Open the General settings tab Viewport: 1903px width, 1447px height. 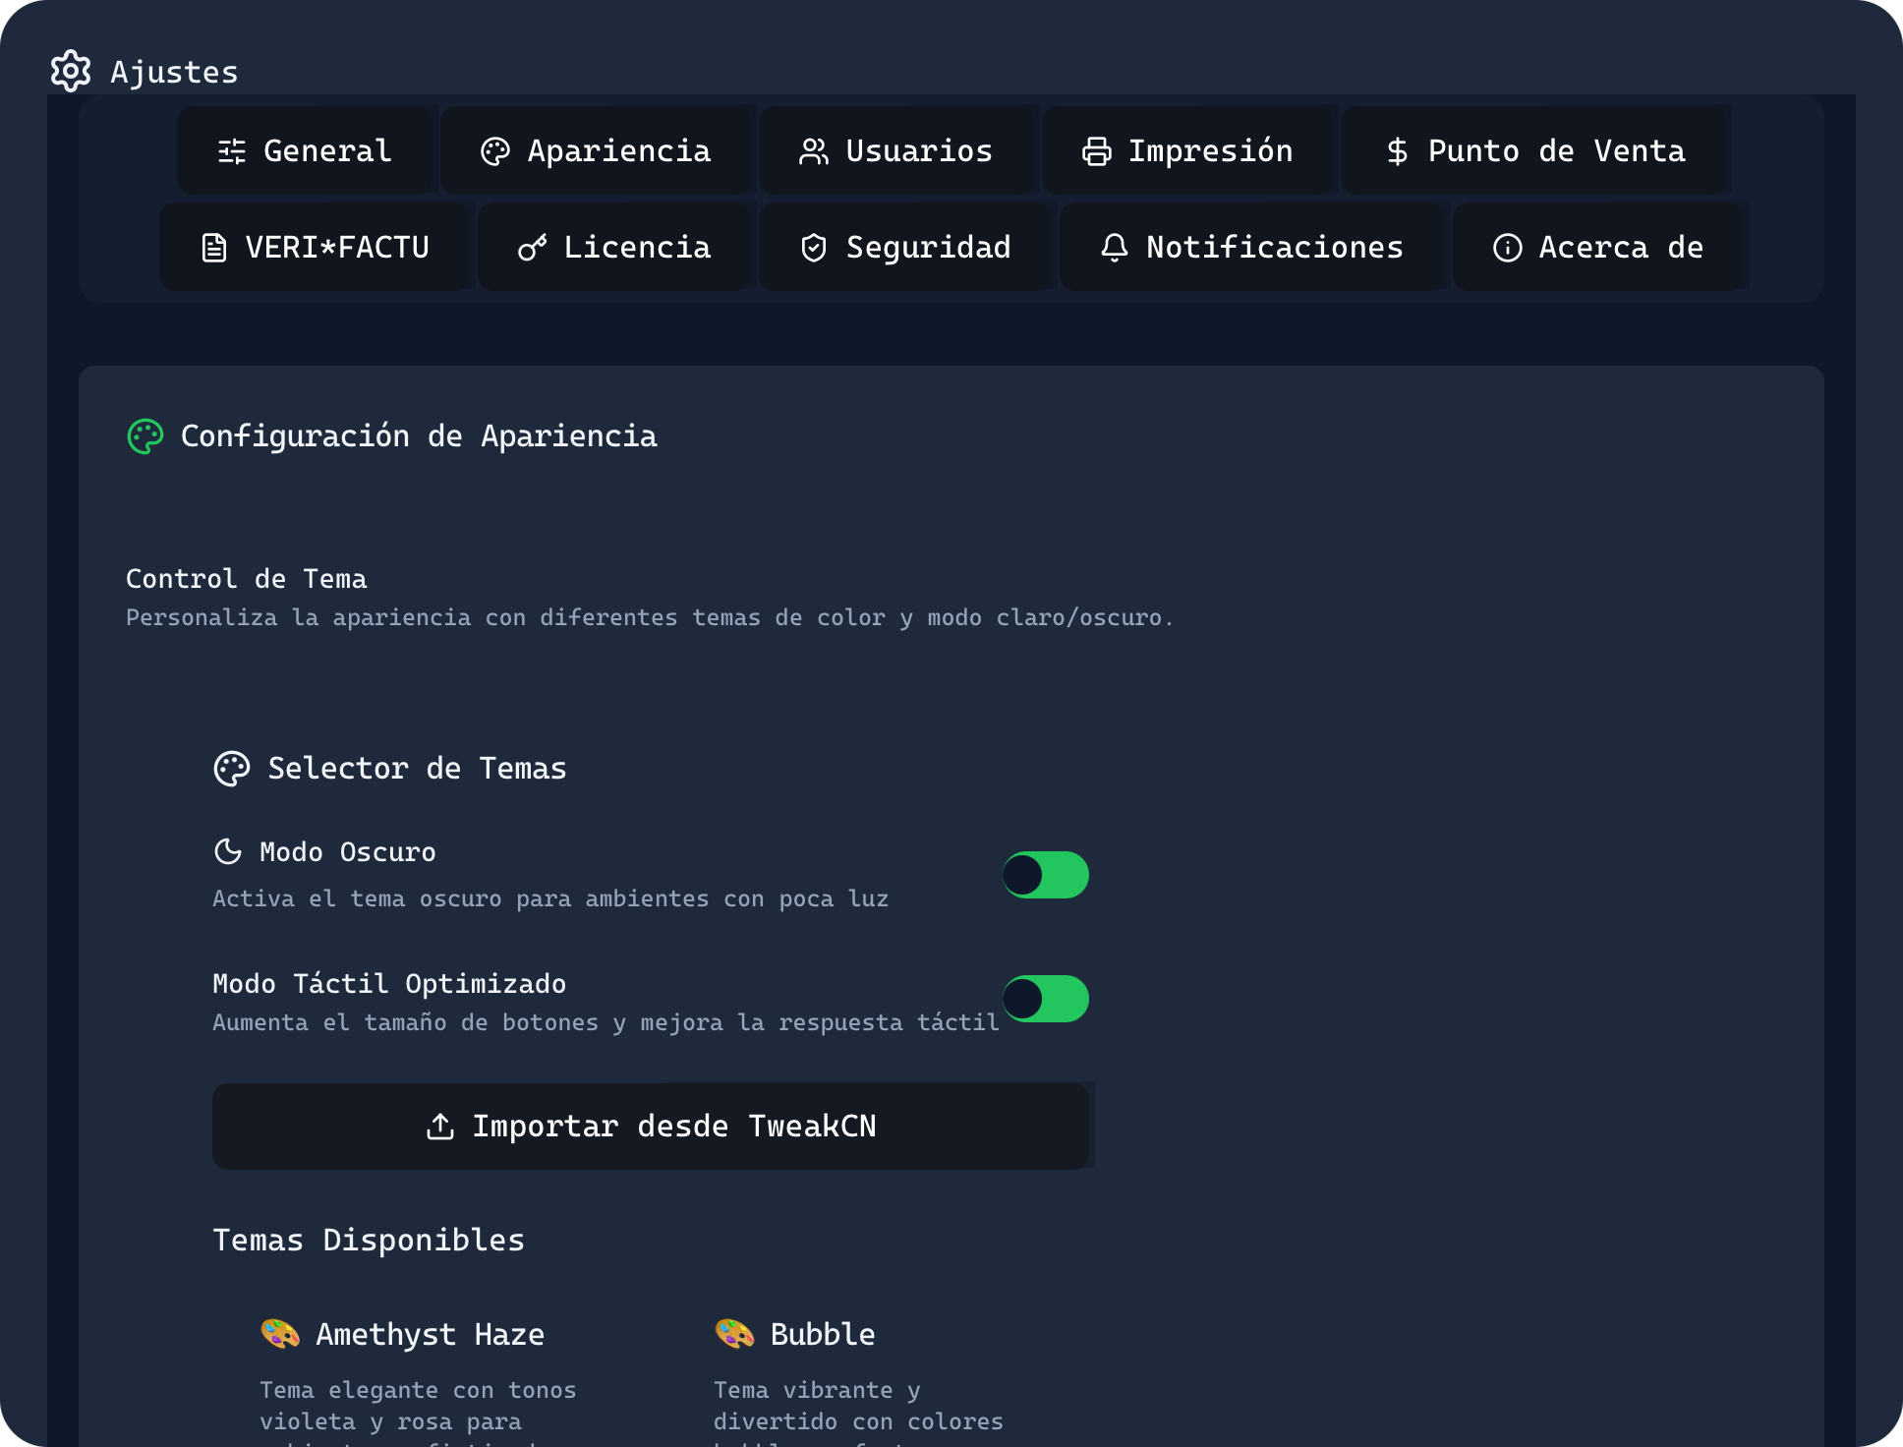(x=306, y=149)
